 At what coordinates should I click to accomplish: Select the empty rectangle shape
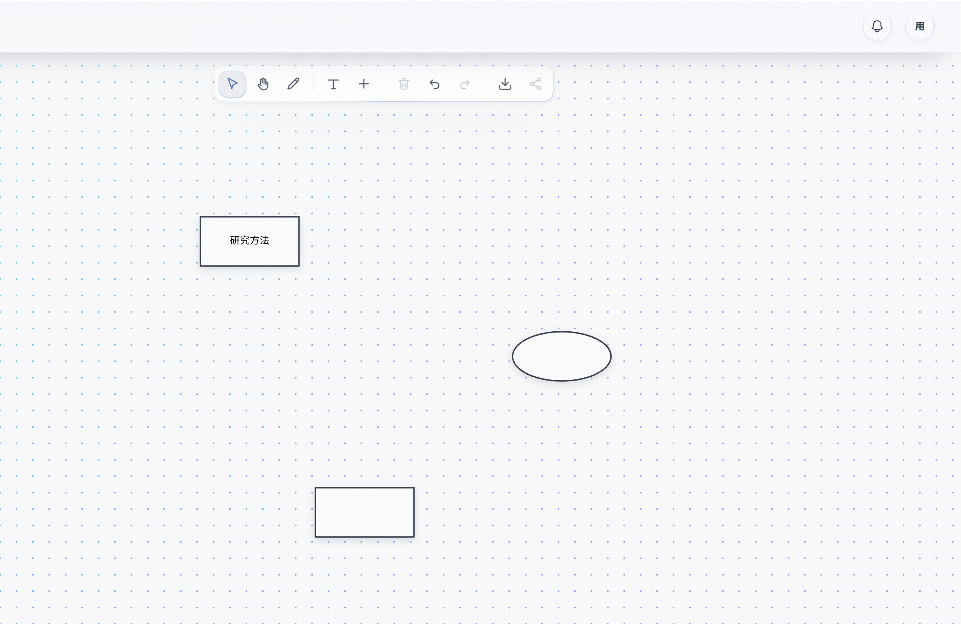365,512
